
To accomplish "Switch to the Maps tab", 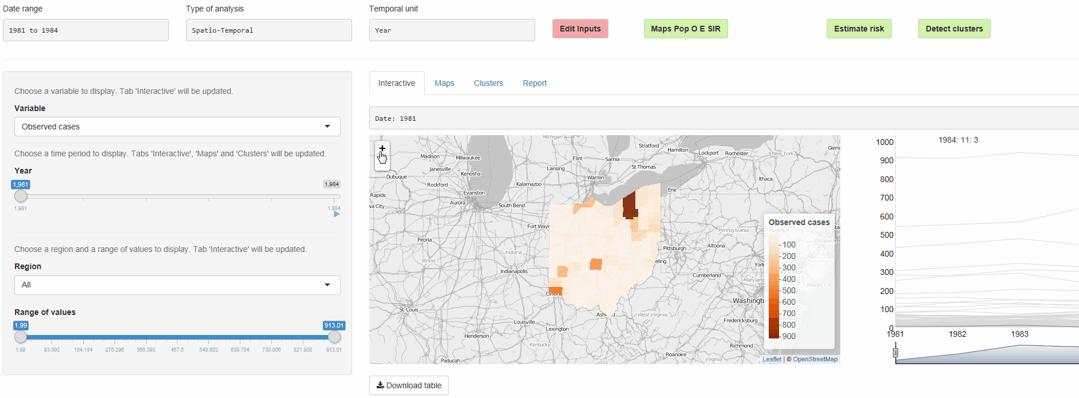I will pos(444,83).
